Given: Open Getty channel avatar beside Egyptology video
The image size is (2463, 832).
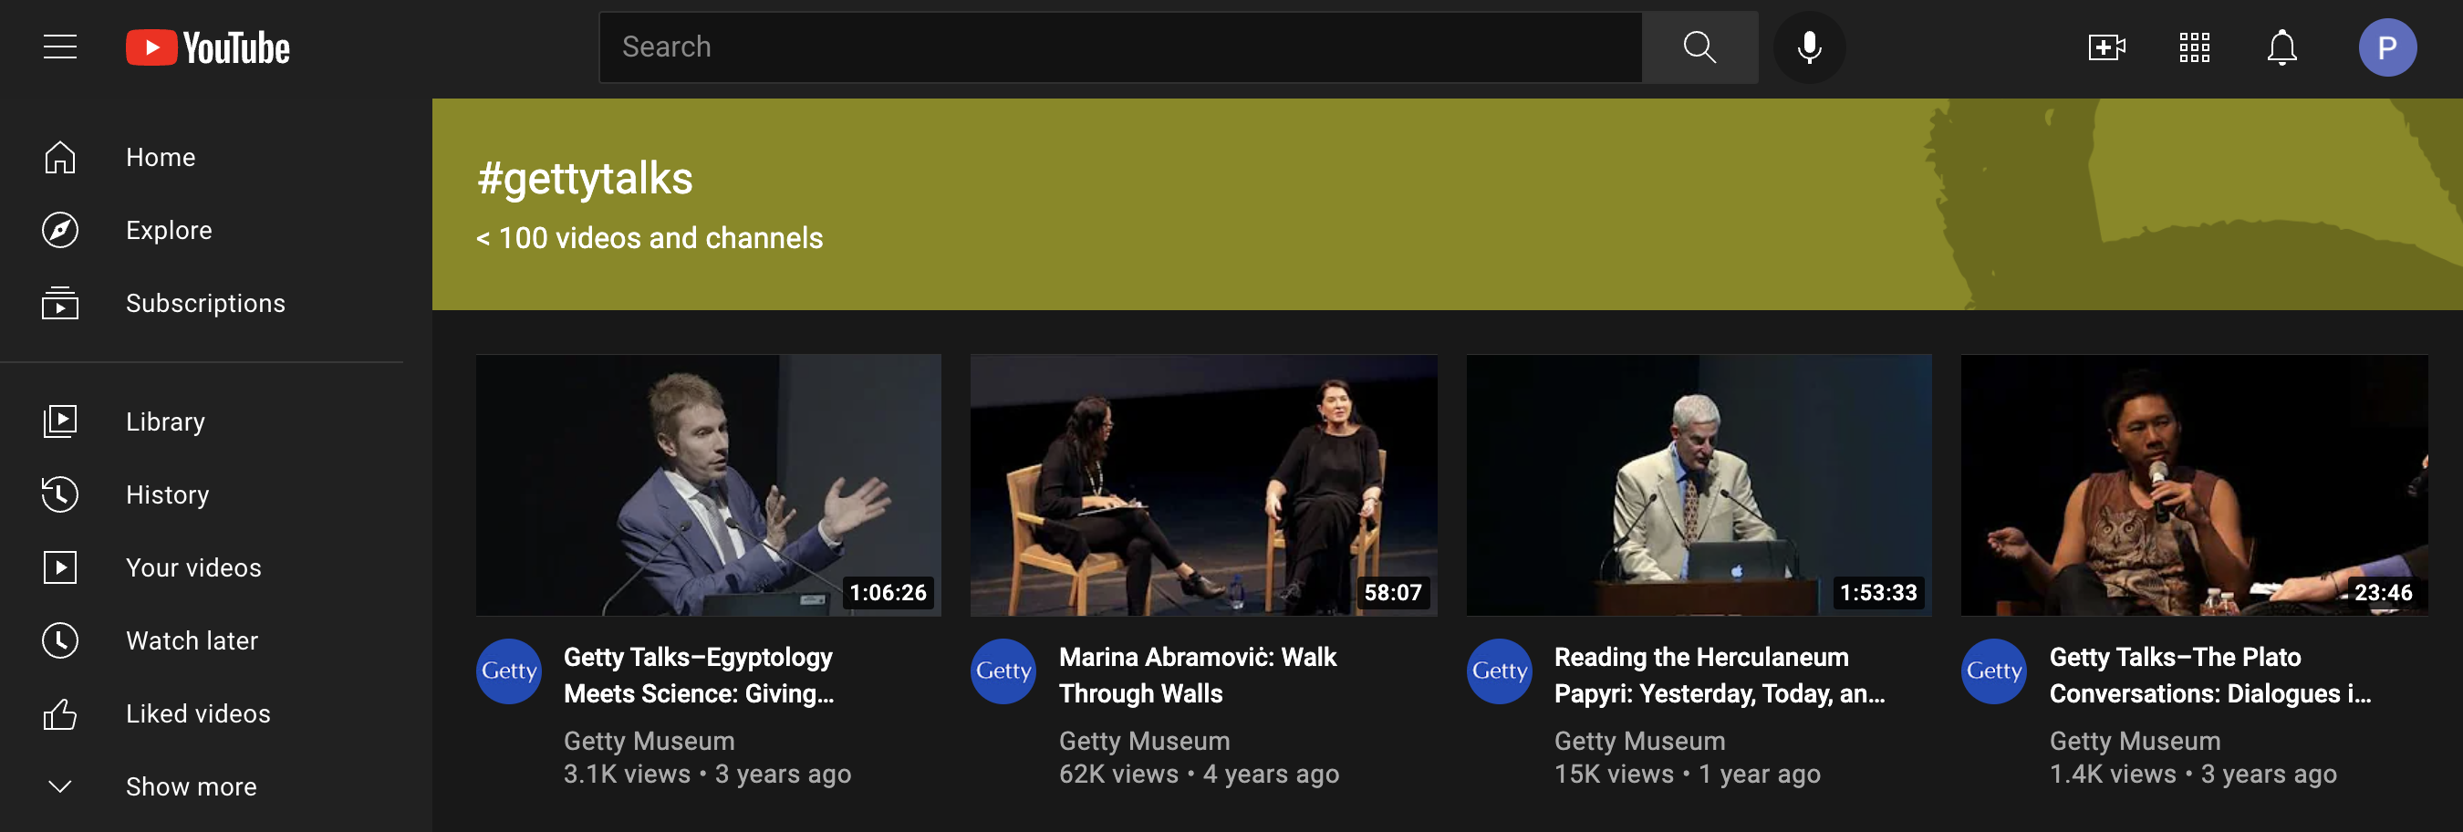Looking at the screenshot, I should point(509,671).
